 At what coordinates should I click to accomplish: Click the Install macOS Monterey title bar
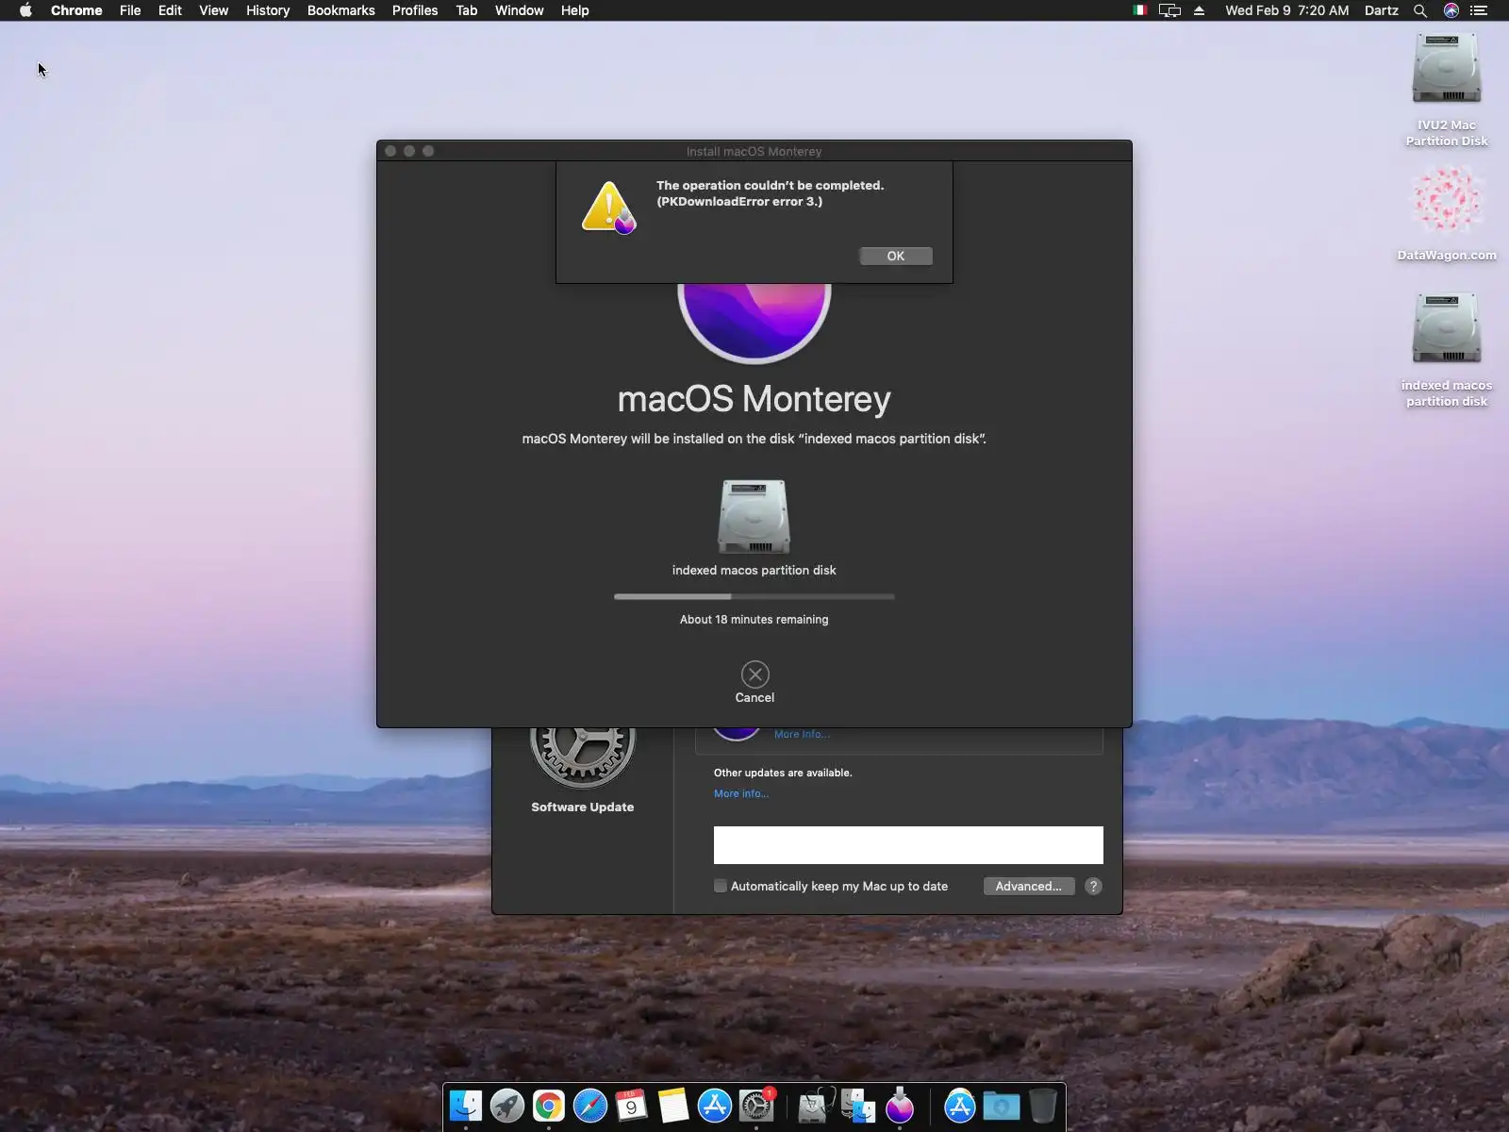[754, 151]
